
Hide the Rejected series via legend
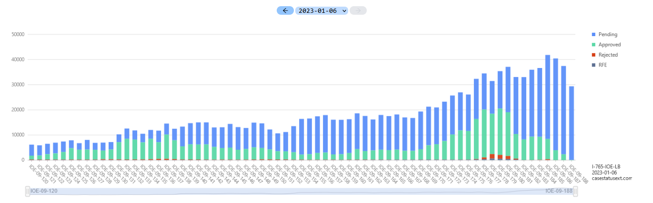(608, 55)
